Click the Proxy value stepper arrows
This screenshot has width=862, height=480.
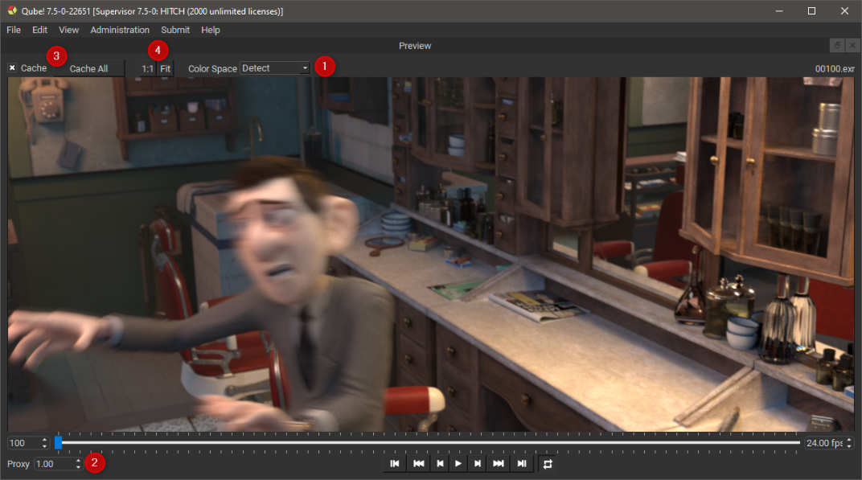click(x=78, y=464)
